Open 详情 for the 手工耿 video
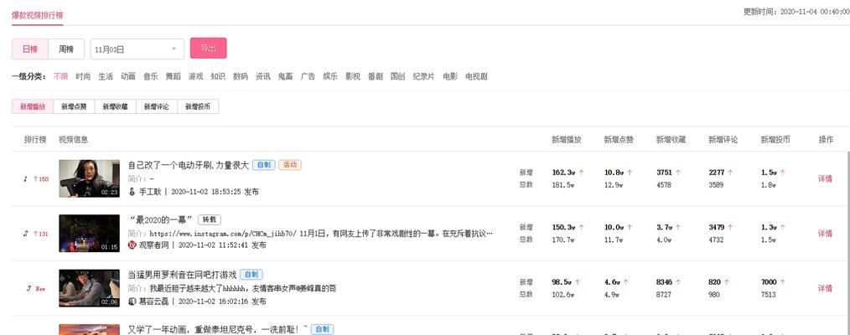 (x=825, y=178)
